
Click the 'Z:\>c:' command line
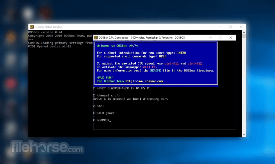[x=98, y=106]
